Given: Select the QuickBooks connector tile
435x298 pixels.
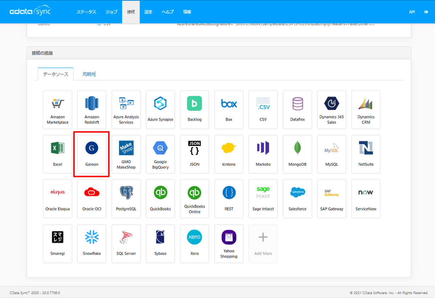Looking at the screenshot, I should [160, 199].
